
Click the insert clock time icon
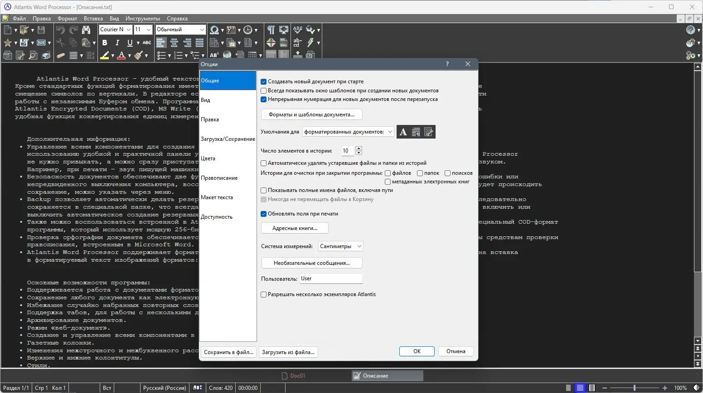pyautogui.click(x=247, y=30)
